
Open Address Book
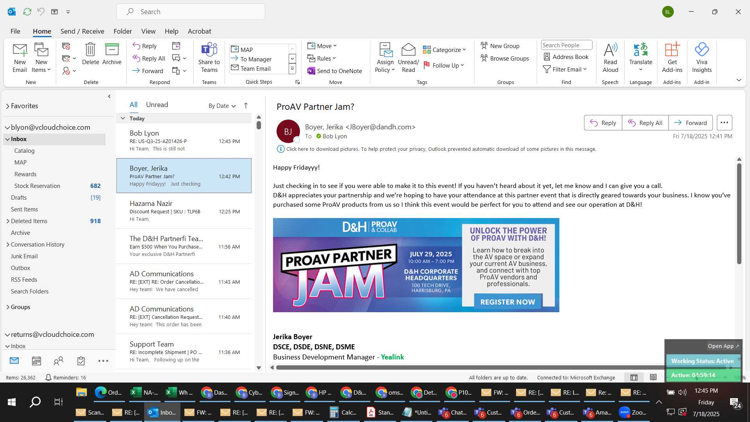(566, 57)
